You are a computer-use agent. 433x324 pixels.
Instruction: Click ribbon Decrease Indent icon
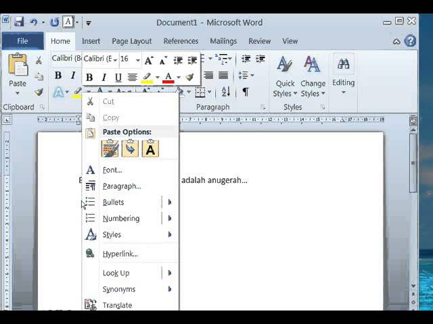pos(246,59)
